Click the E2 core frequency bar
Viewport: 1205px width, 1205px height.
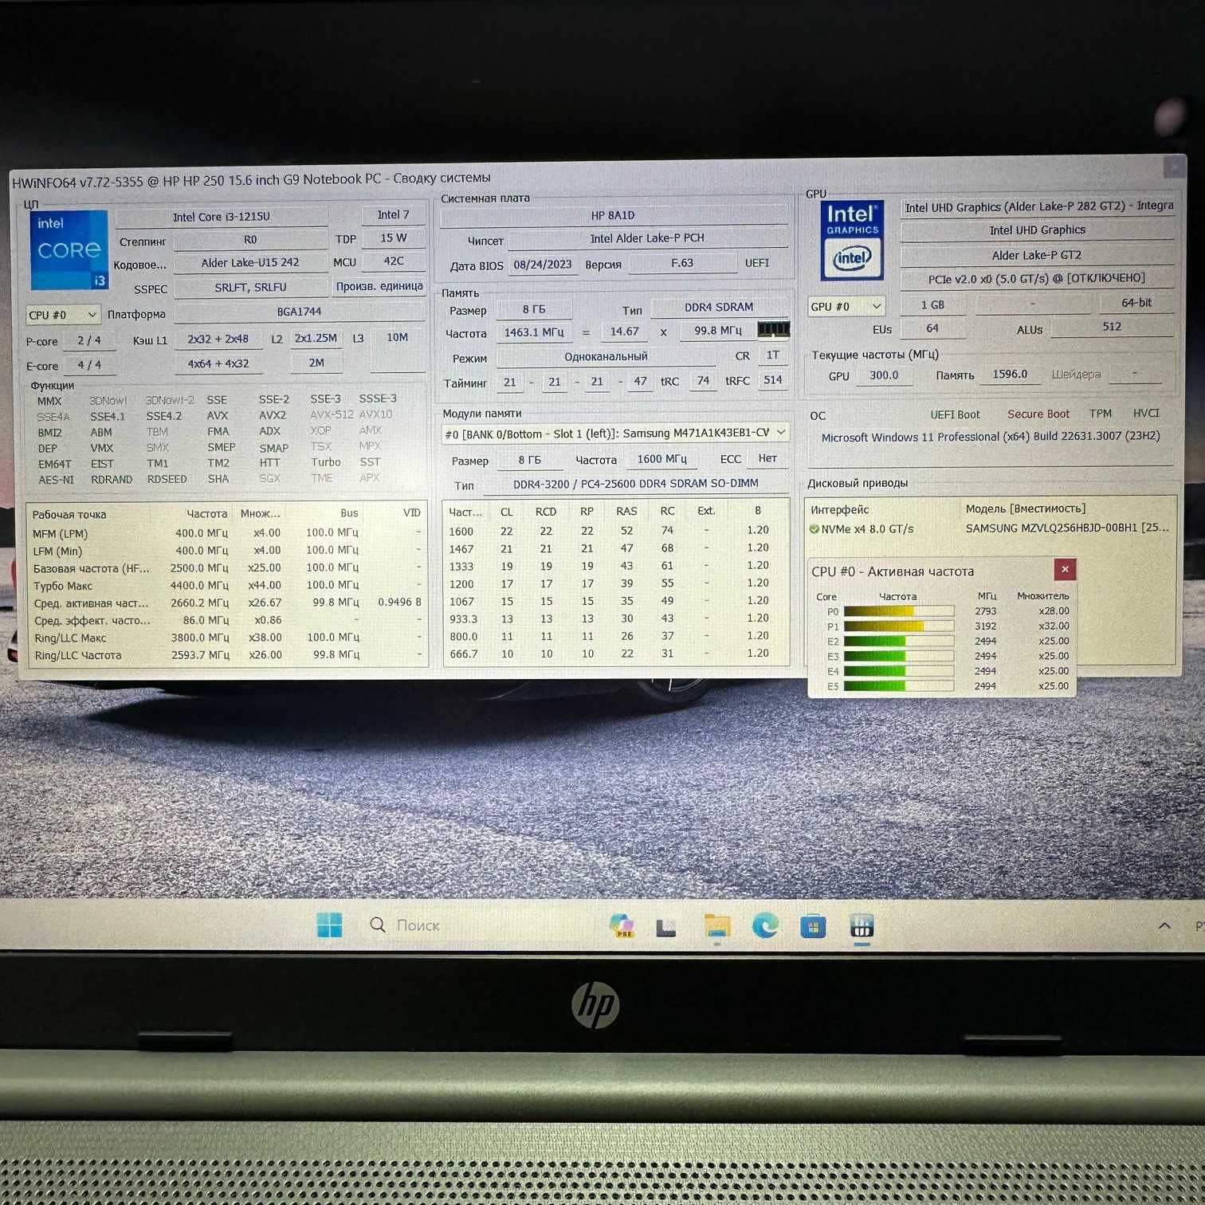point(899,641)
